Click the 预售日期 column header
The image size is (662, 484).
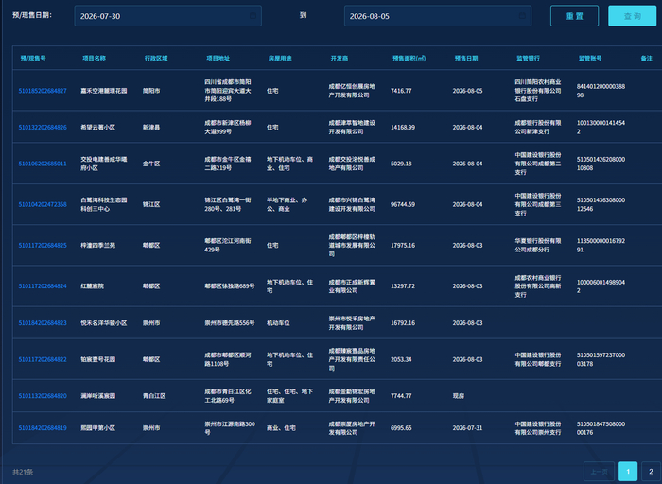tap(466, 59)
